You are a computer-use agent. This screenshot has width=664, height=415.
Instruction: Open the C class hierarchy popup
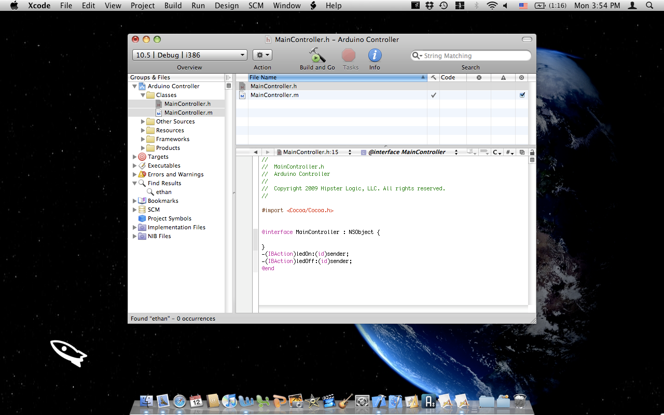click(497, 152)
